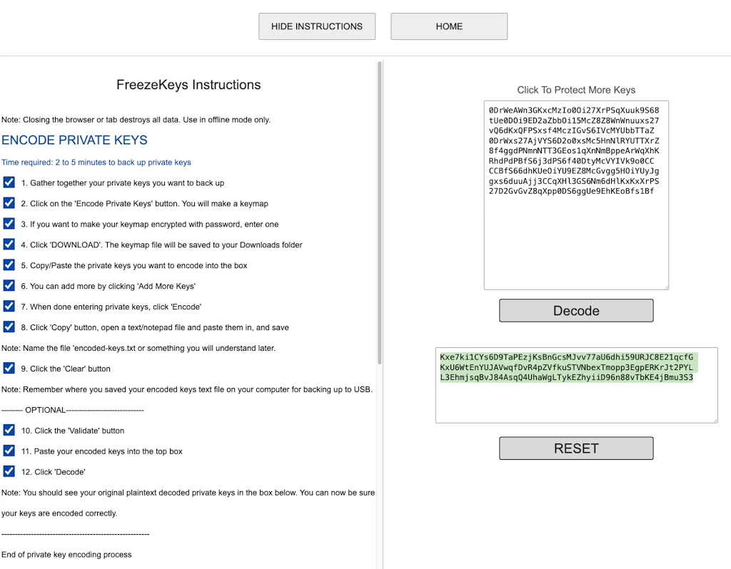Click the FreezeKeys Instructions title

coord(188,85)
